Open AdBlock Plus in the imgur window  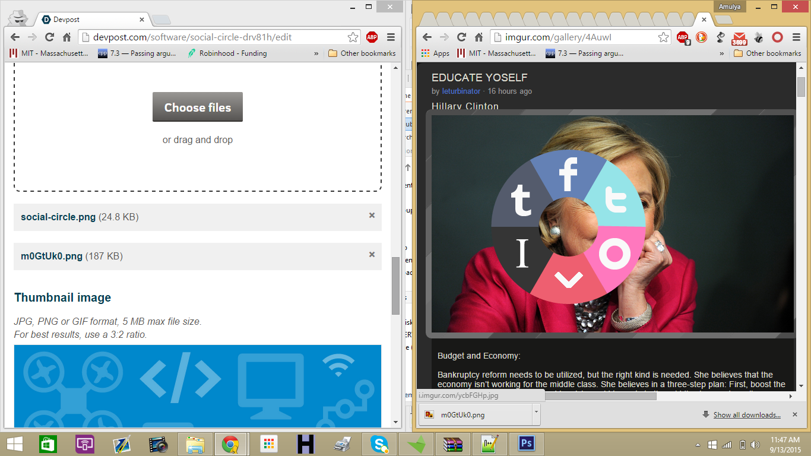[683, 38]
